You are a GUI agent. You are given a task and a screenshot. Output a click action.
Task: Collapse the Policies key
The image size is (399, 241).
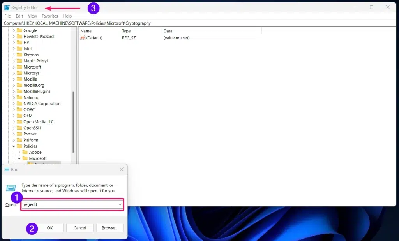[14, 146]
